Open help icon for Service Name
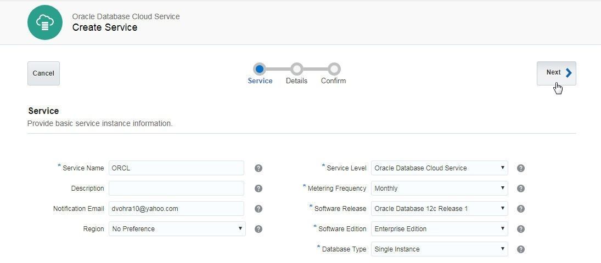This screenshot has width=601, height=263. pyautogui.click(x=259, y=168)
